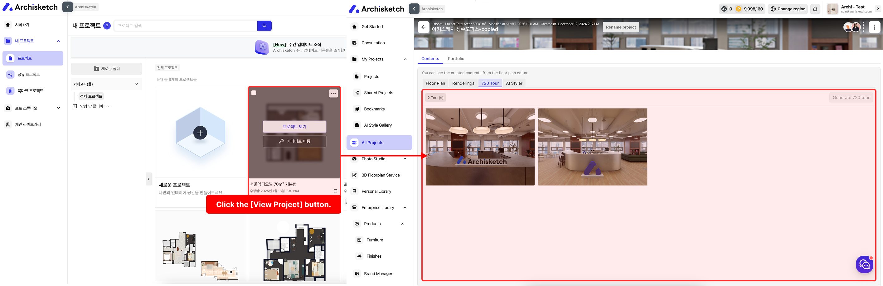Switch to Portfolio tab
This screenshot has height=286, width=883.
click(456, 59)
